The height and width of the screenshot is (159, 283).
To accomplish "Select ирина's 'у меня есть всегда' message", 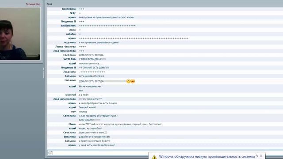I will [97, 145].
